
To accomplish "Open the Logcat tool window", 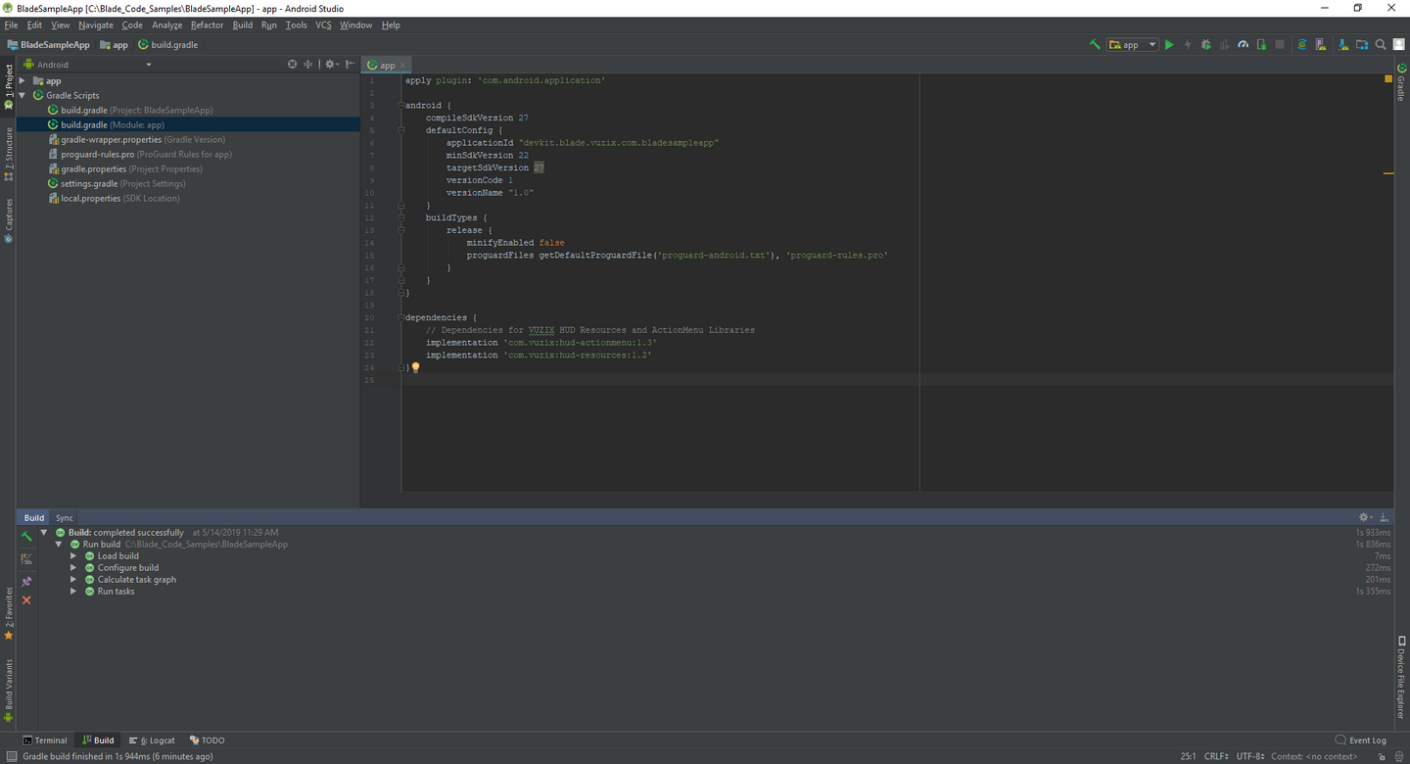I will tap(152, 740).
